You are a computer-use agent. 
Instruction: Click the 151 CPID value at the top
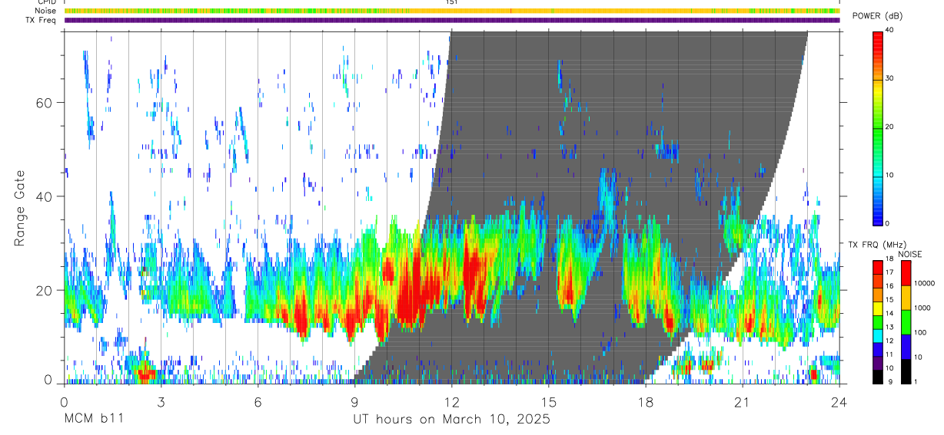tap(451, 2)
